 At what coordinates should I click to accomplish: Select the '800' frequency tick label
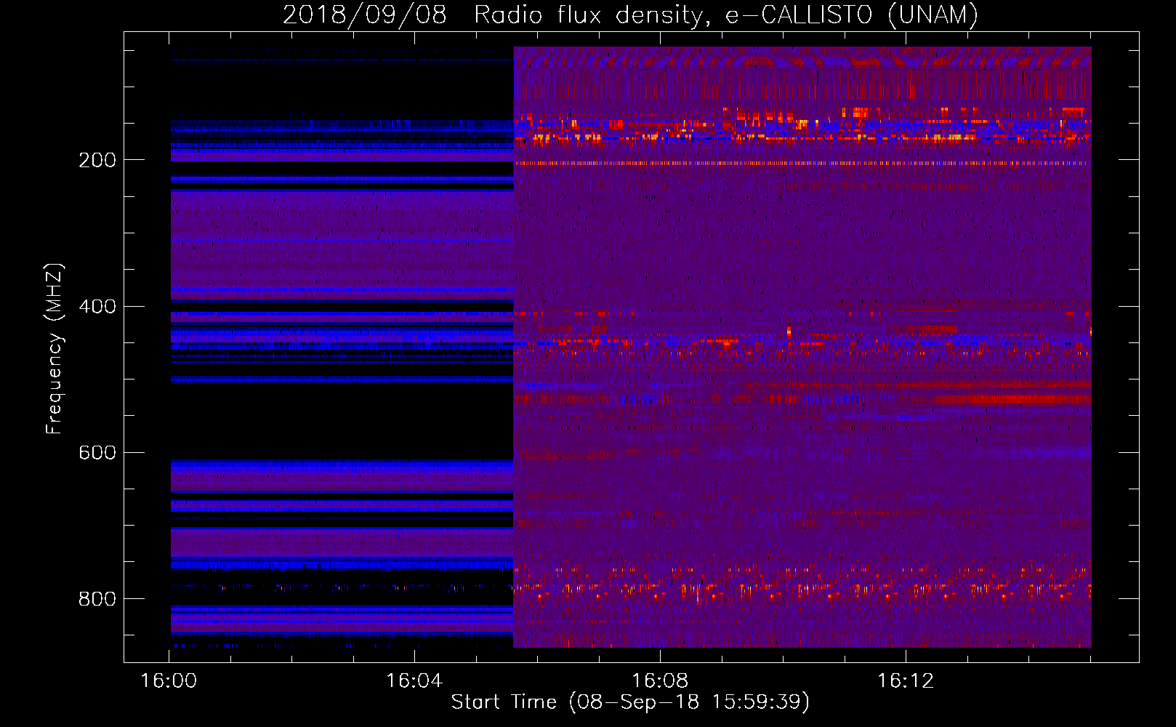97,599
